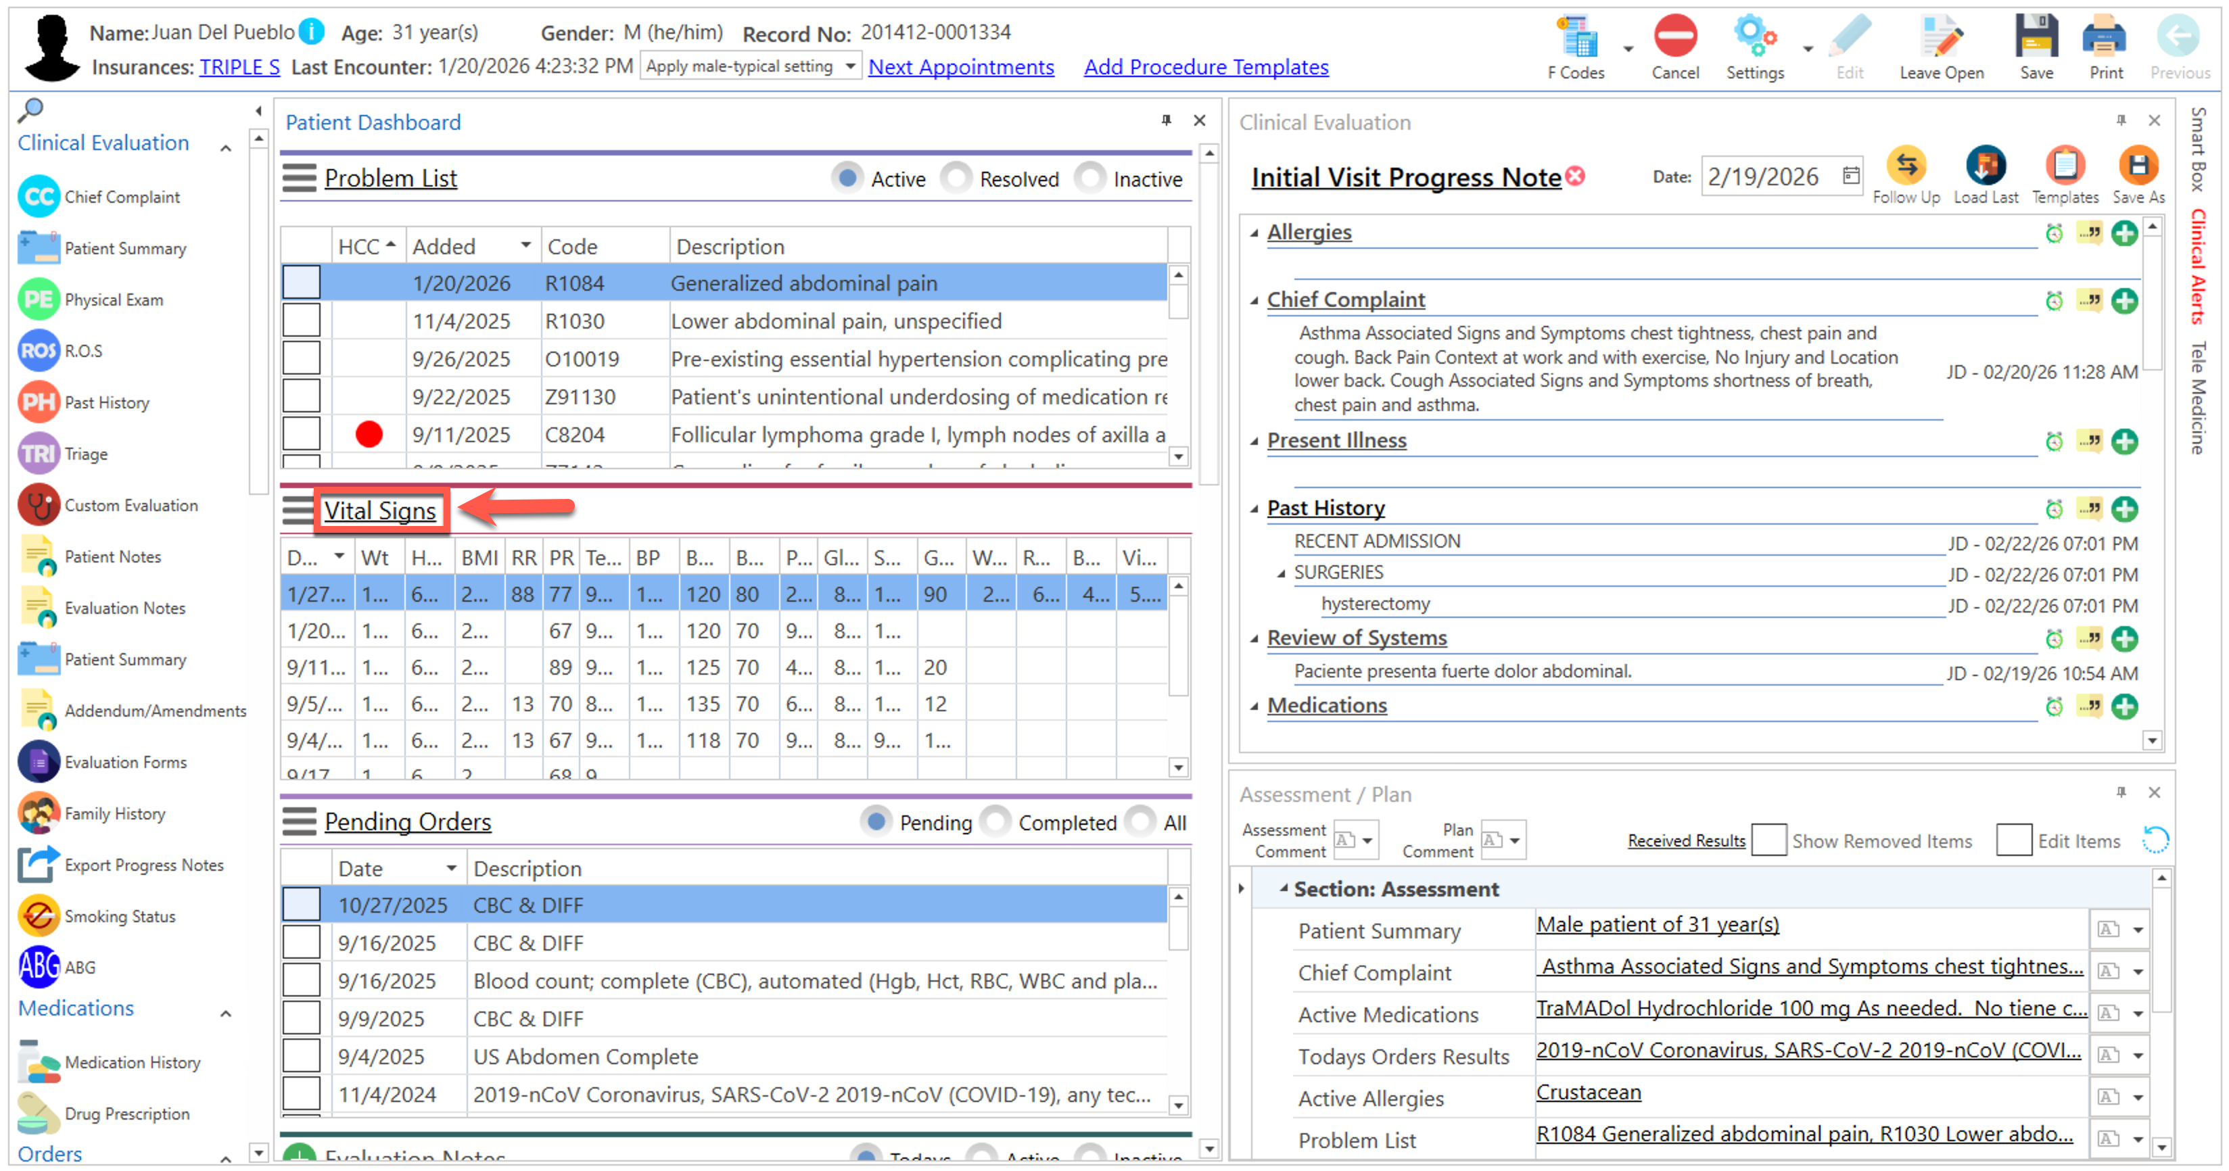The height and width of the screenshot is (1171, 2229).
Task: Open the male-typical setting dropdown
Action: point(849,66)
